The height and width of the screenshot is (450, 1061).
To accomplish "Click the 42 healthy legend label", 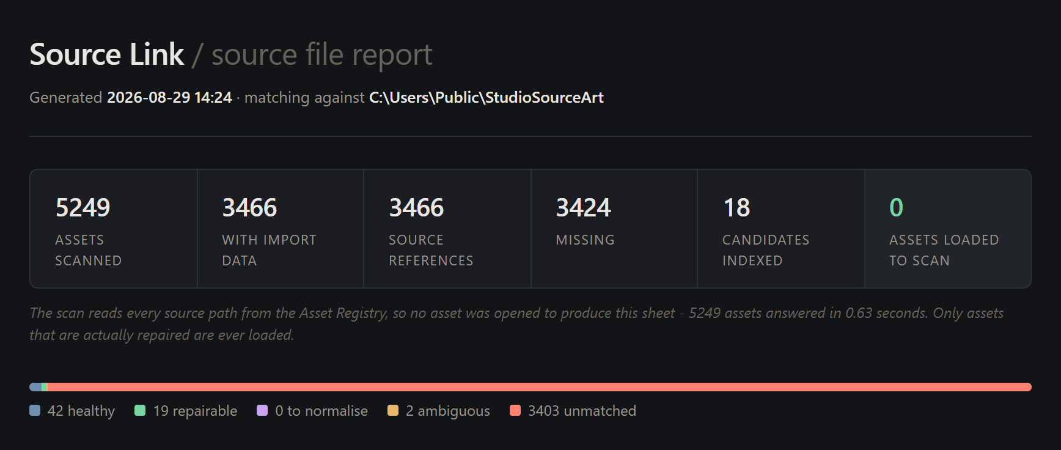I will coord(81,411).
